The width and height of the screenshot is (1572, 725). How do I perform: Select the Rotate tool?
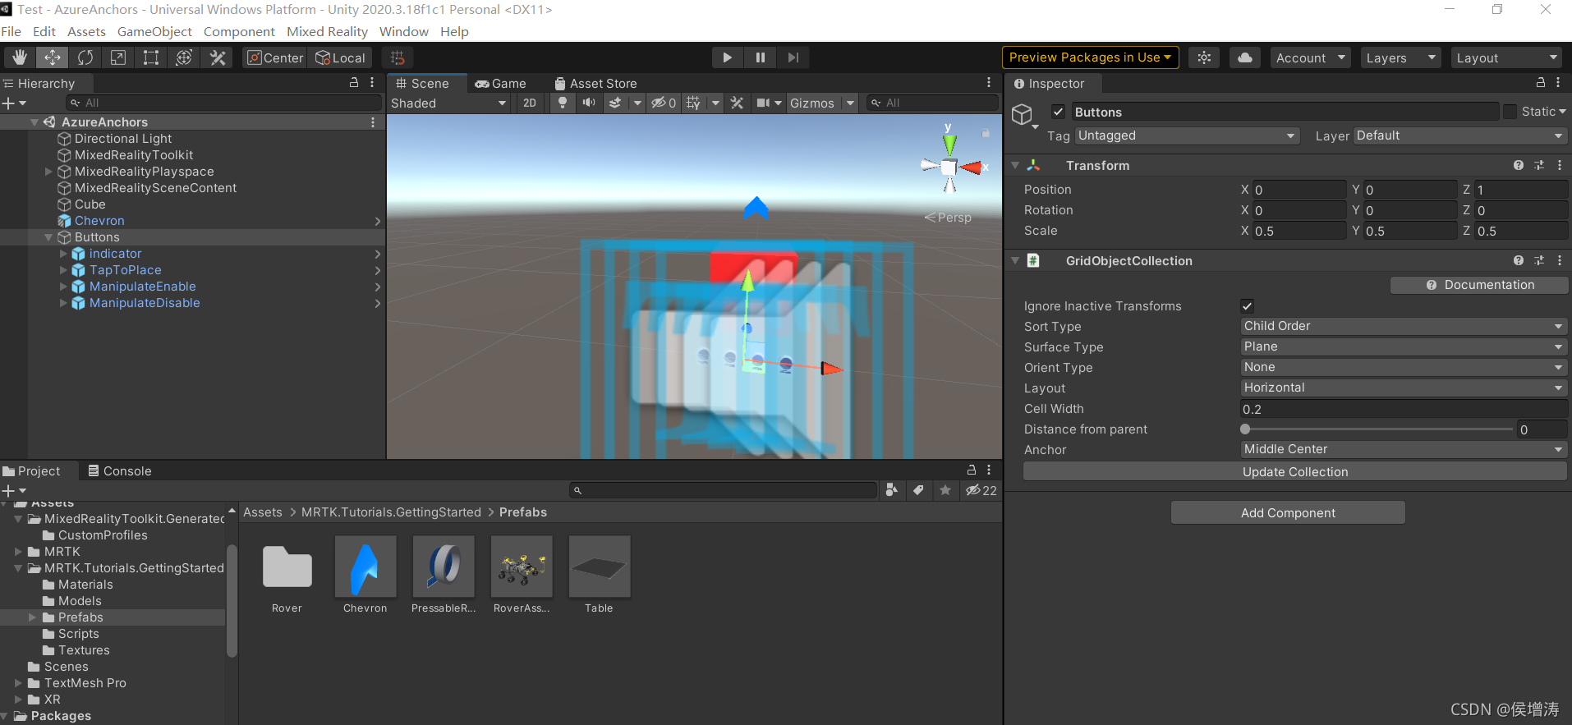coord(85,57)
